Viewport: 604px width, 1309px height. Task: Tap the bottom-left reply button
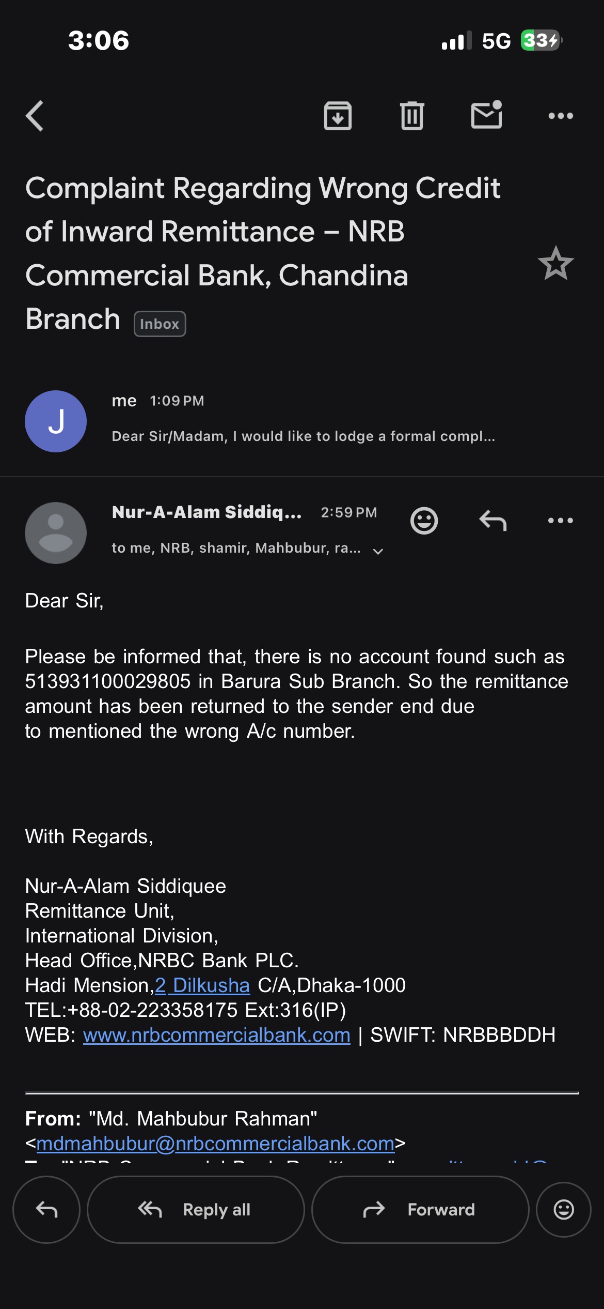[x=46, y=1210]
